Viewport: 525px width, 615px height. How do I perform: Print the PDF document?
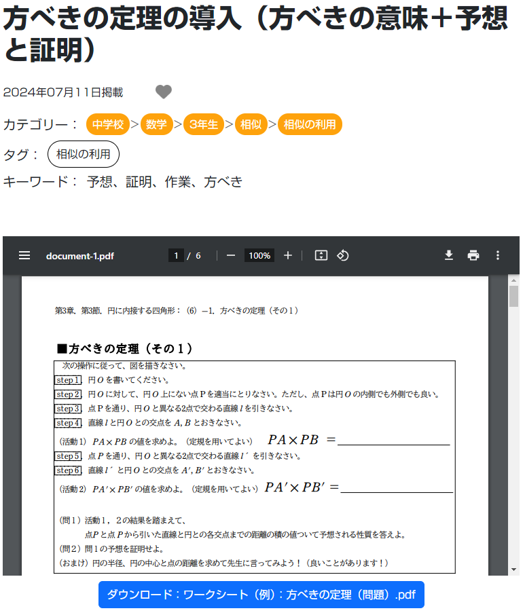tap(473, 256)
